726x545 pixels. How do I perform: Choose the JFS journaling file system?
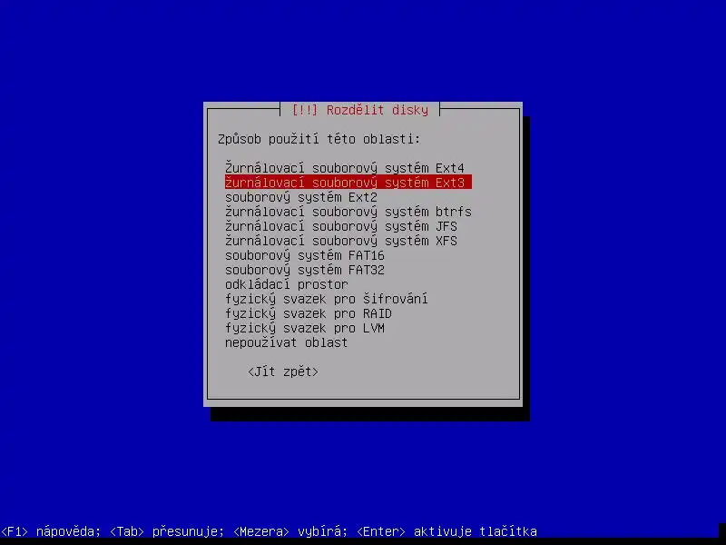click(341, 226)
